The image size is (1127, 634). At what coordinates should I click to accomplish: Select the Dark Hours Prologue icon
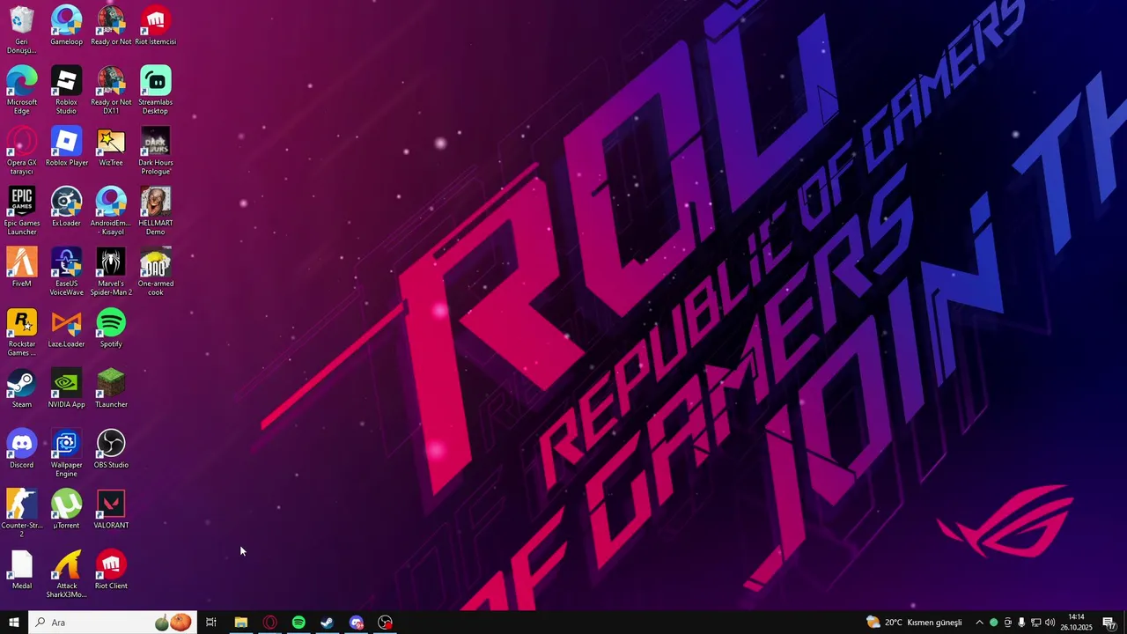[156, 151]
